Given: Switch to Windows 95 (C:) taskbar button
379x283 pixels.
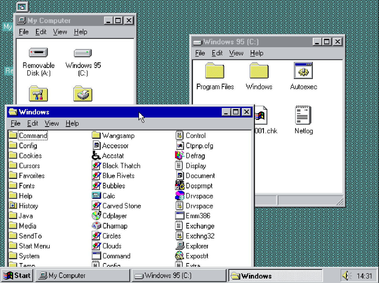Looking at the screenshot, I should tap(179, 276).
